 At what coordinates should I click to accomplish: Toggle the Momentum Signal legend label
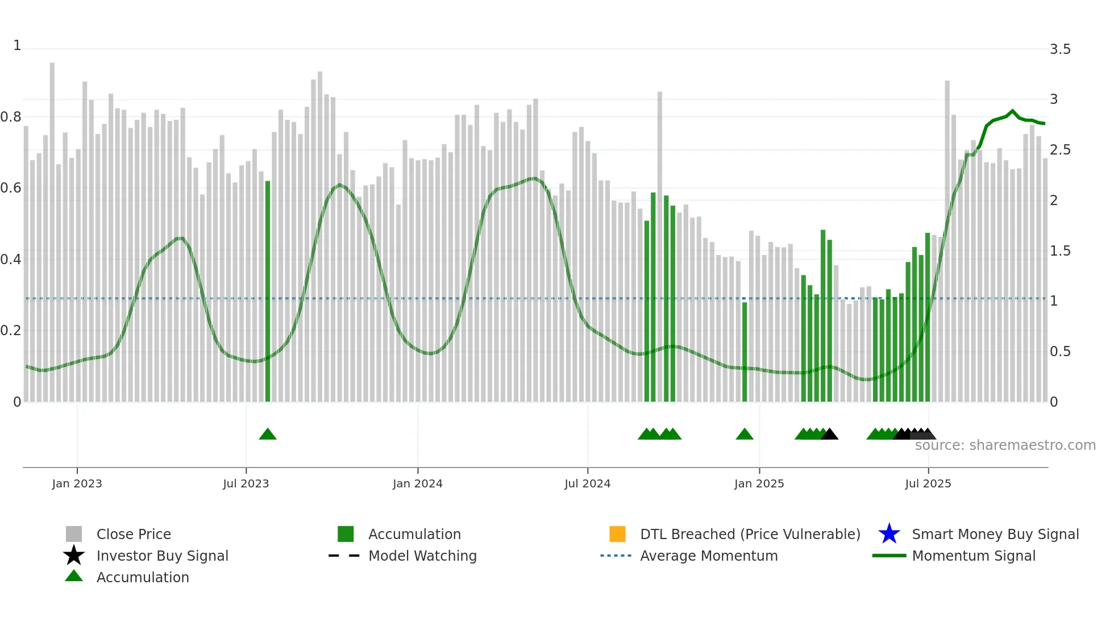click(974, 556)
